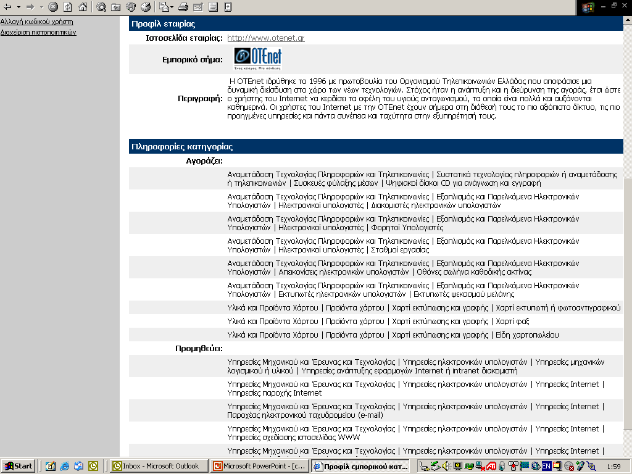Select the row ending with Είδη χαρτοπωλείου

(x=376, y=335)
